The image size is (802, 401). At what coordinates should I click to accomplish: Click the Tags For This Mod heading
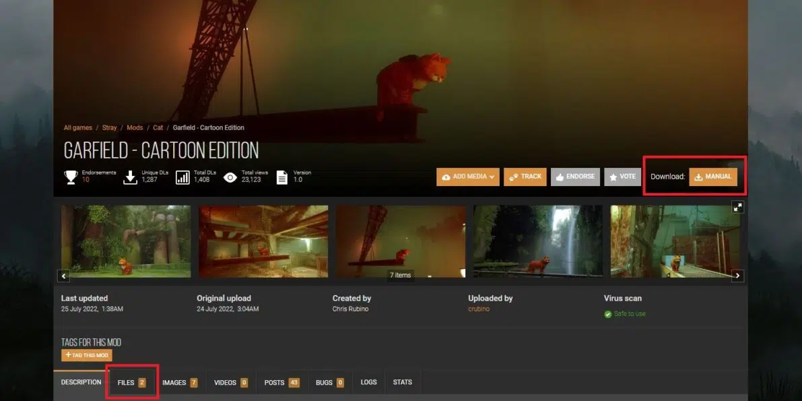[x=91, y=342]
